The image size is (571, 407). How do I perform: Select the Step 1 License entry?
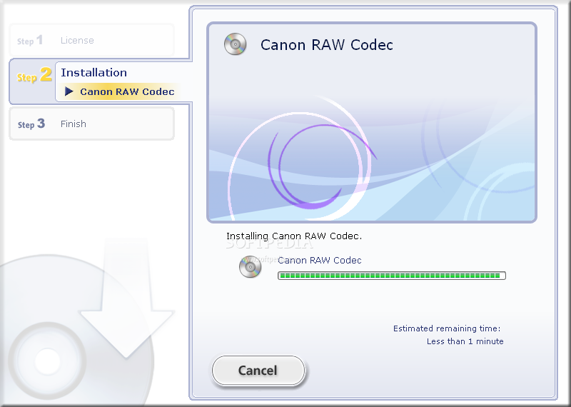click(x=91, y=40)
